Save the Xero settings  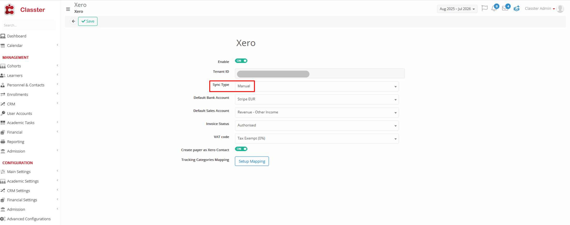point(88,21)
